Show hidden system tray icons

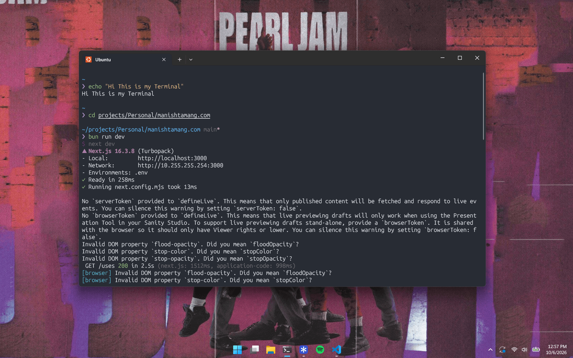coord(491,350)
